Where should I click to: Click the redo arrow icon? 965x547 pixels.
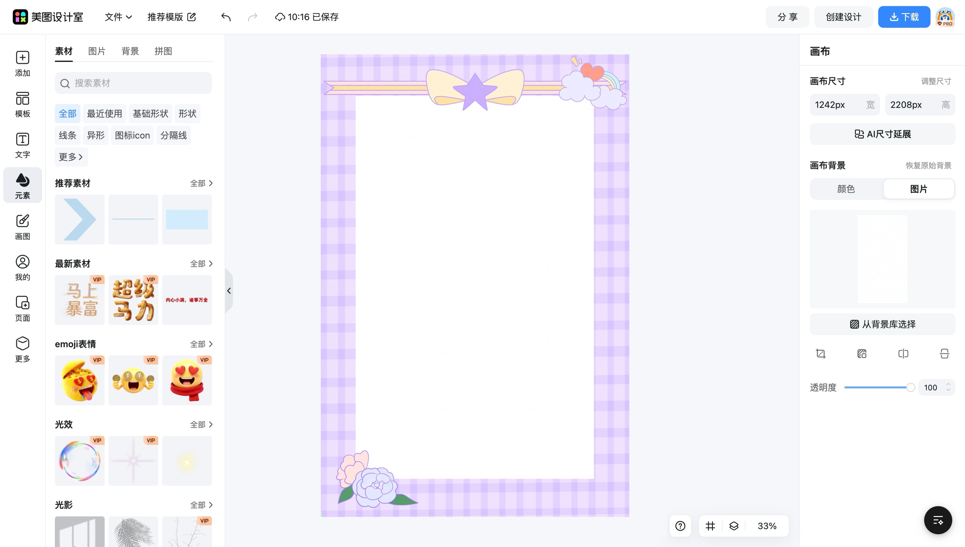click(x=253, y=17)
